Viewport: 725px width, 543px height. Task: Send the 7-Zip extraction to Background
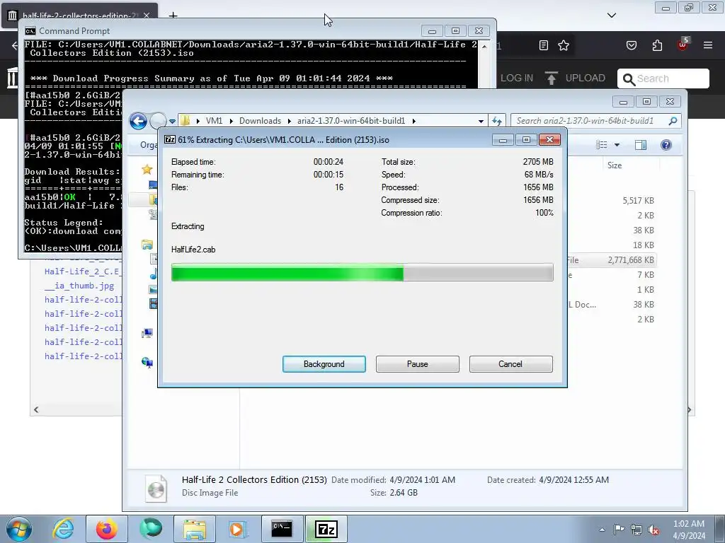pyautogui.click(x=324, y=364)
